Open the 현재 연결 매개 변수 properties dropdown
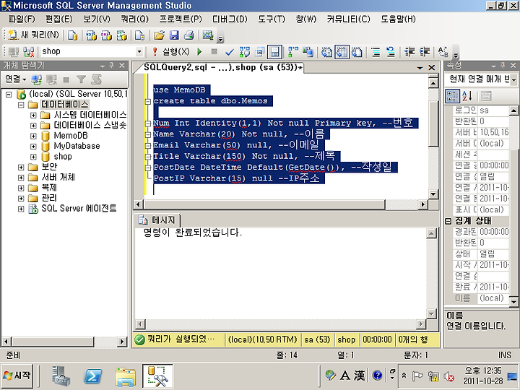This screenshot has height=390, width=520. [513, 79]
